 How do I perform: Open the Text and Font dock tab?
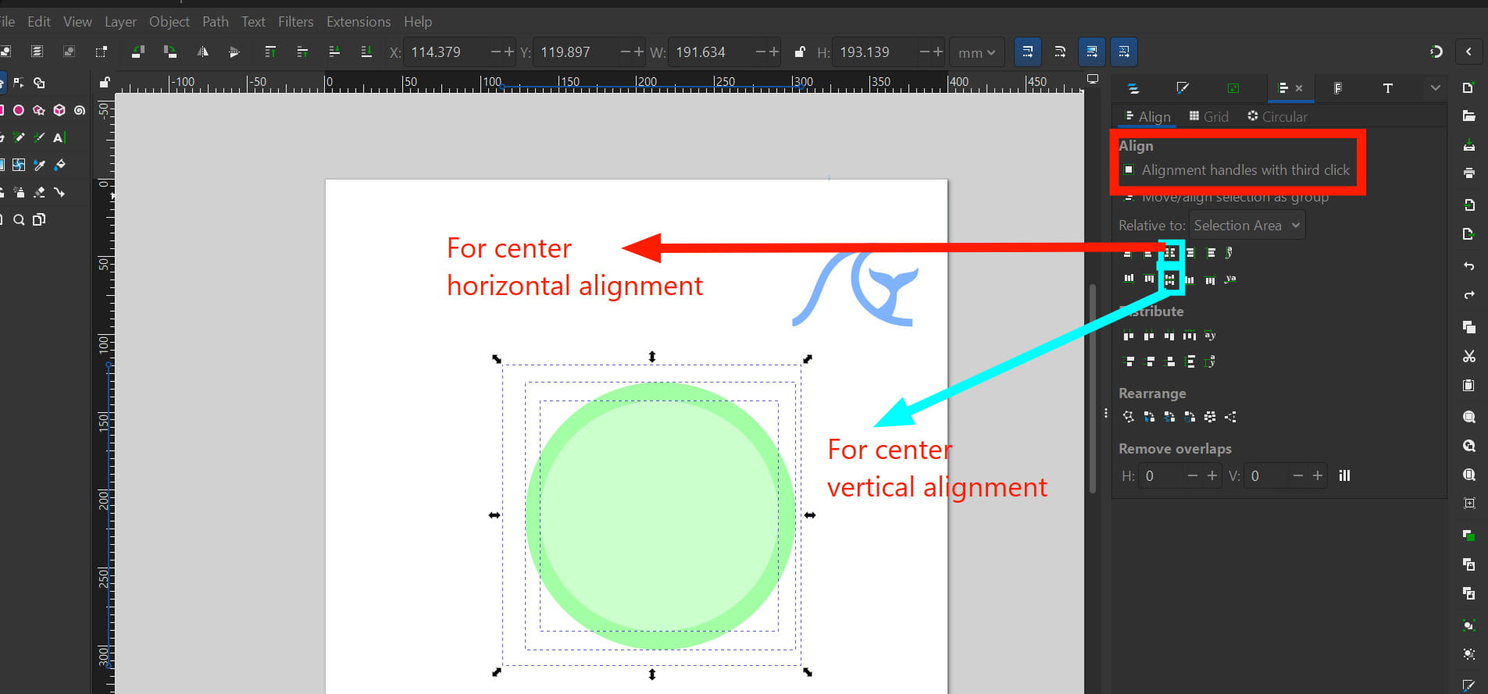pyautogui.click(x=1387, y=88)
